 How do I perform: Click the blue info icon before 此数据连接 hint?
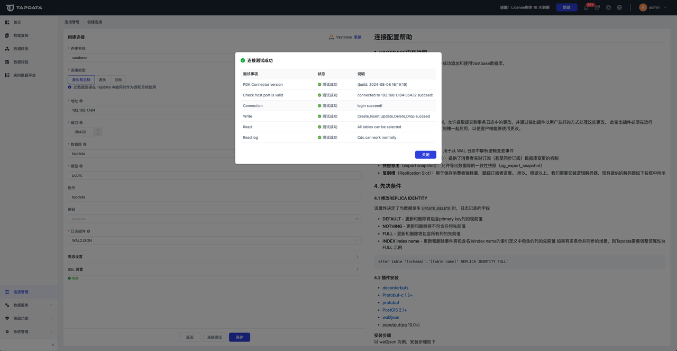click(70, 87)
